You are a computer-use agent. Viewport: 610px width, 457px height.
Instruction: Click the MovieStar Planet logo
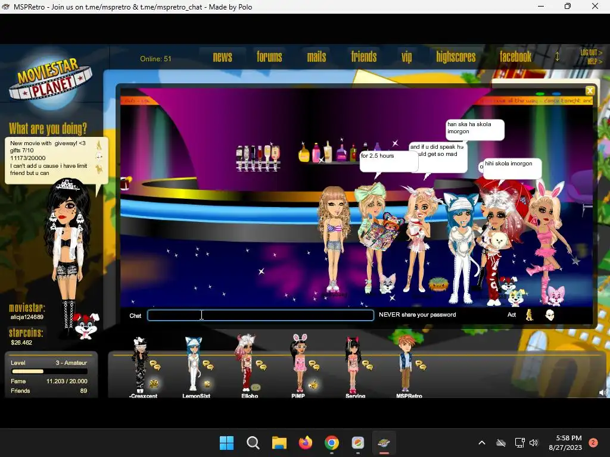coord(50,81)
